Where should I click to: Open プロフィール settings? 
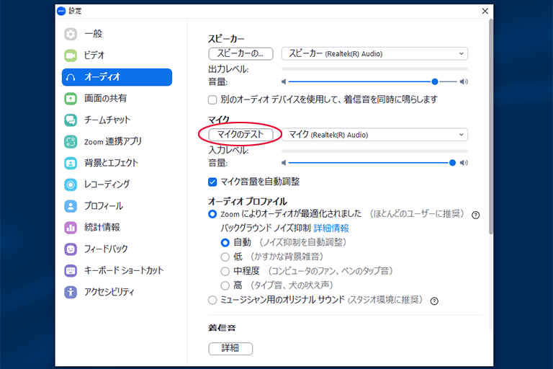click(117, 206)
